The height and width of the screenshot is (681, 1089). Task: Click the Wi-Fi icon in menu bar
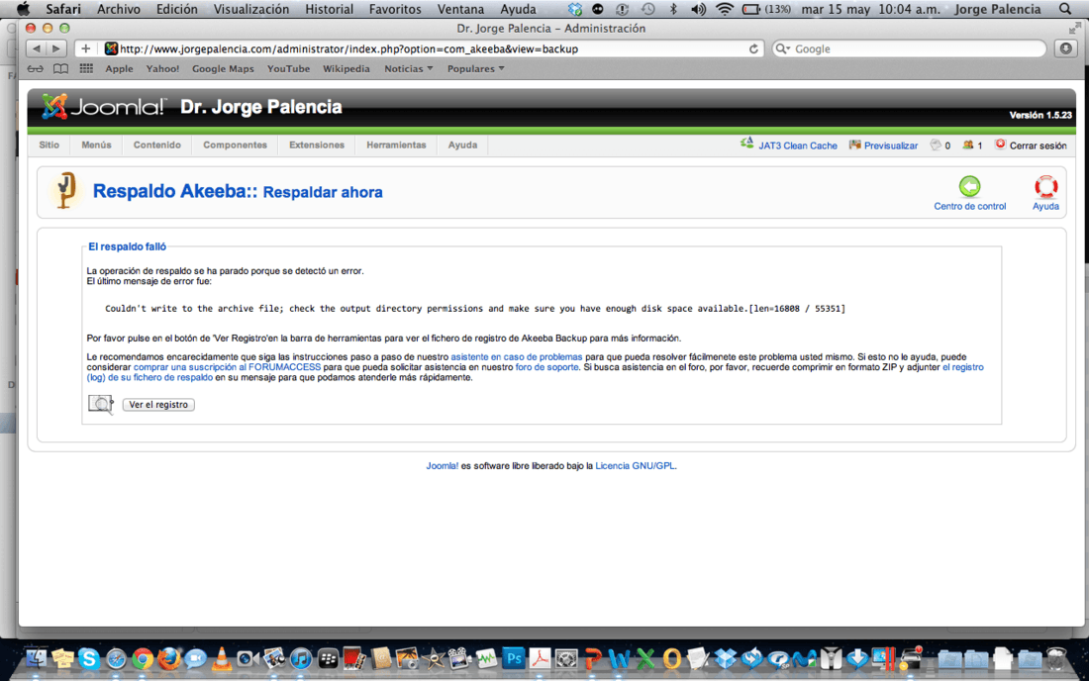[x=725, y=9]
